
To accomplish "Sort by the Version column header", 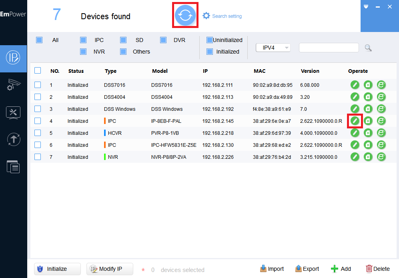I will [x=310, y=71].
